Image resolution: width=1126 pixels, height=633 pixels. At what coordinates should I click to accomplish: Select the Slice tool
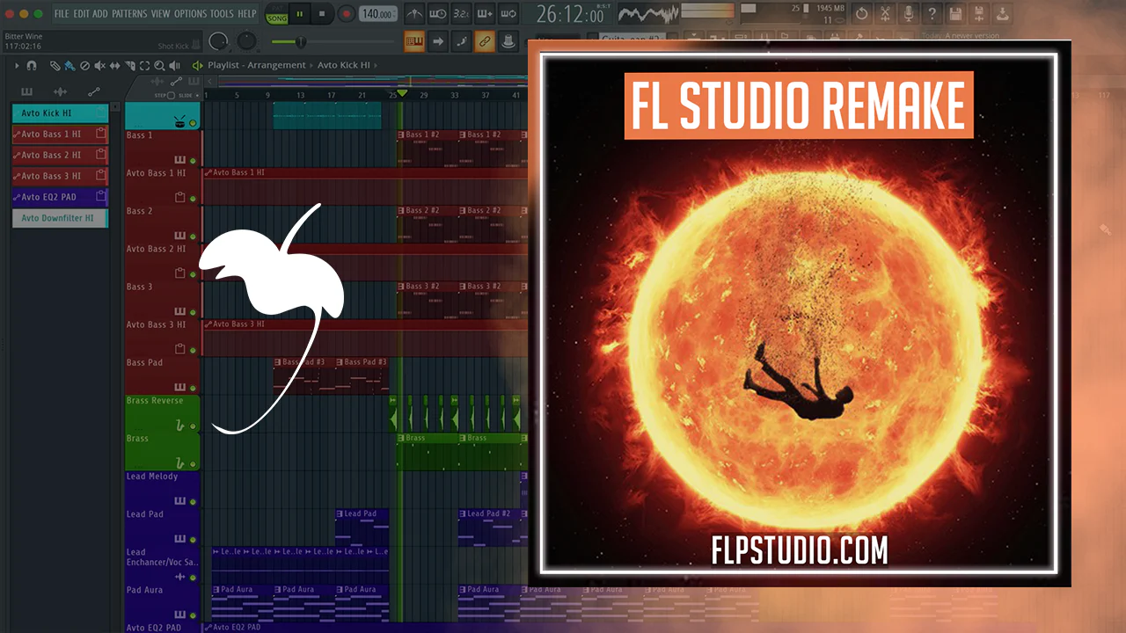[x=129, y=65]
